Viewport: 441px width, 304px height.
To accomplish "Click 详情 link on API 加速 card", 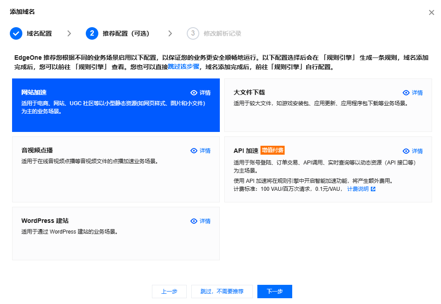I will pos(417,151).
